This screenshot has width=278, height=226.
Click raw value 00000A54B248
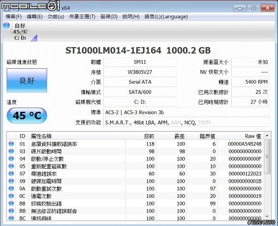pos(245,144)
